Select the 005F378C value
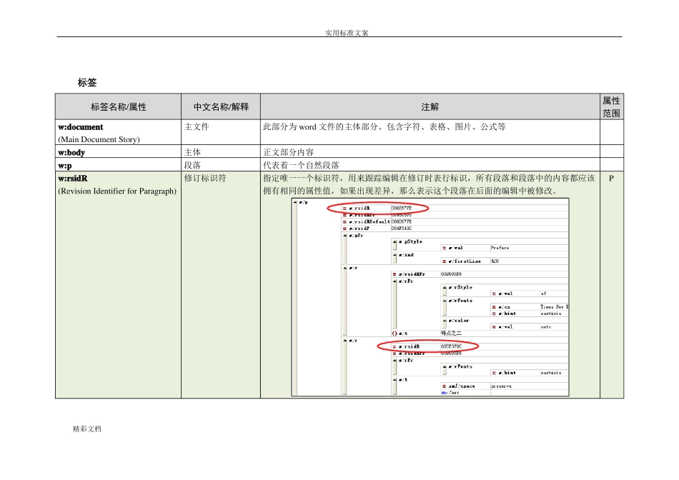This screenshot has width=679, height=480. tap(451, 346)
